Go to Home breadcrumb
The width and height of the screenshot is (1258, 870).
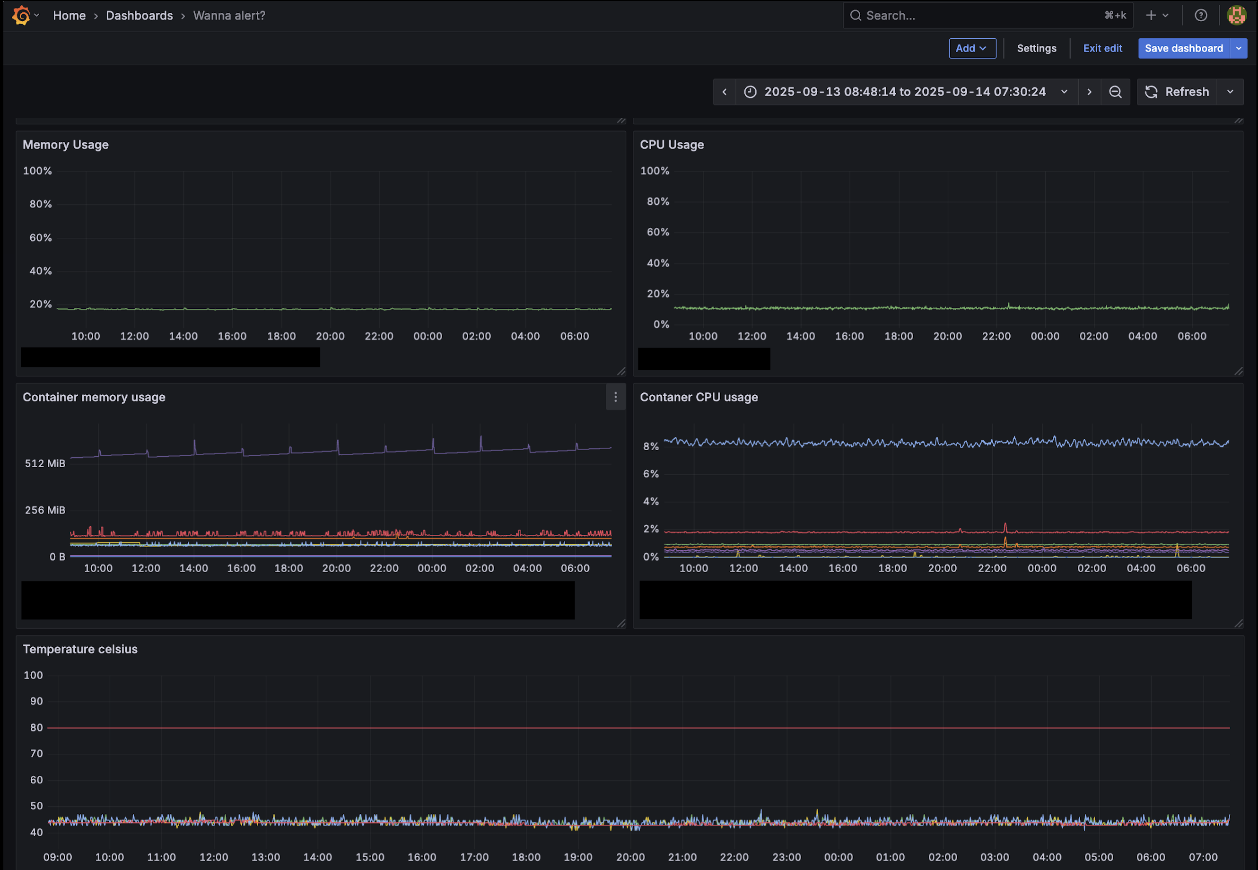(x=69, y=15)
